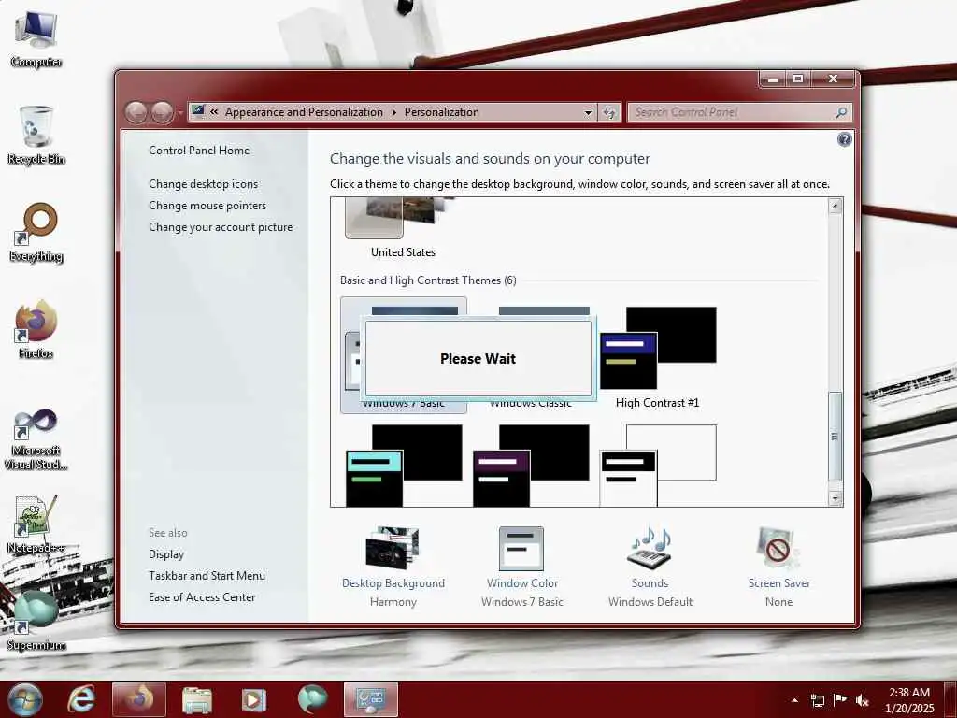Click the muted volume tray icon
Viewport: 957px width, 718px height.
pyautogui.click(x=863, y=700)
